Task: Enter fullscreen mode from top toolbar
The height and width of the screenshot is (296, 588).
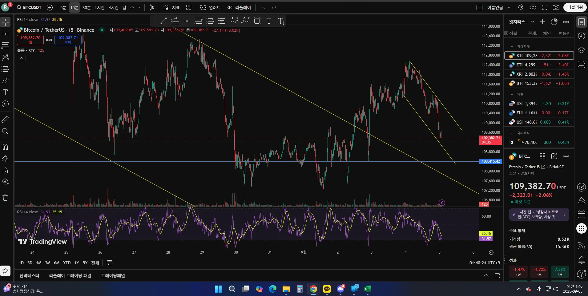Action: click(544, 7)
